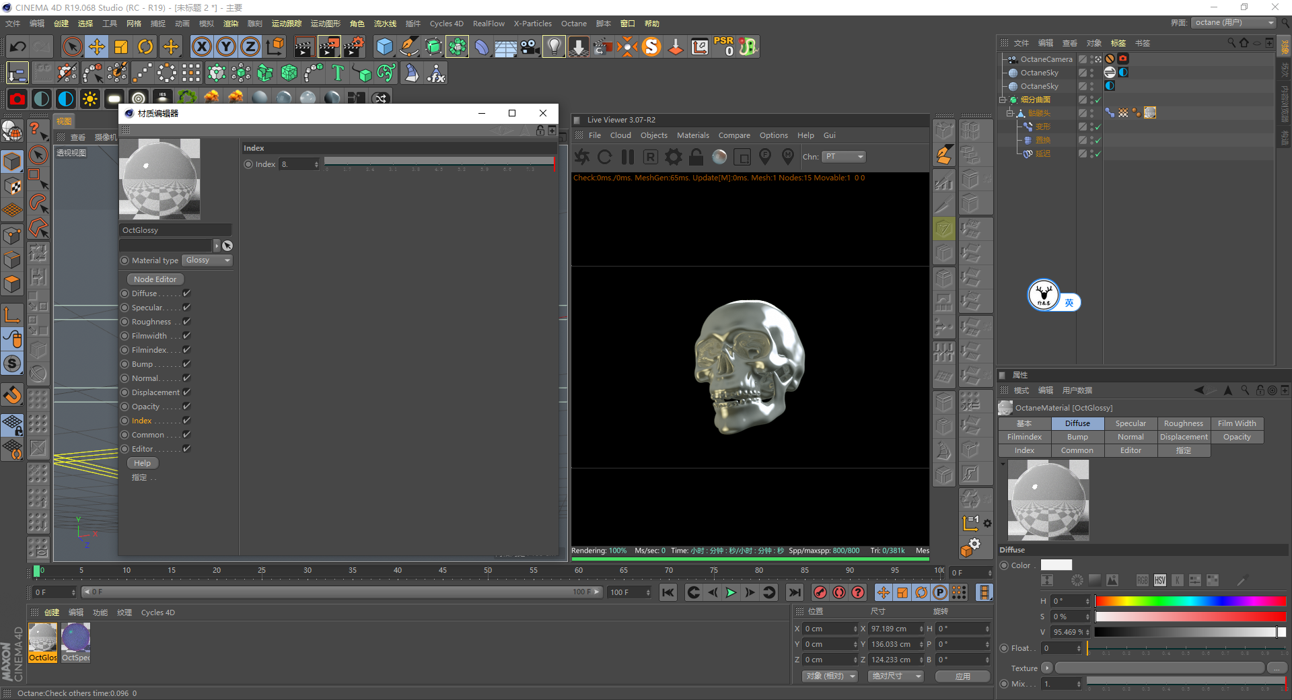Open the Chn PT channel dropdown
Screen dimensions: 1292x700
(844, 157)
